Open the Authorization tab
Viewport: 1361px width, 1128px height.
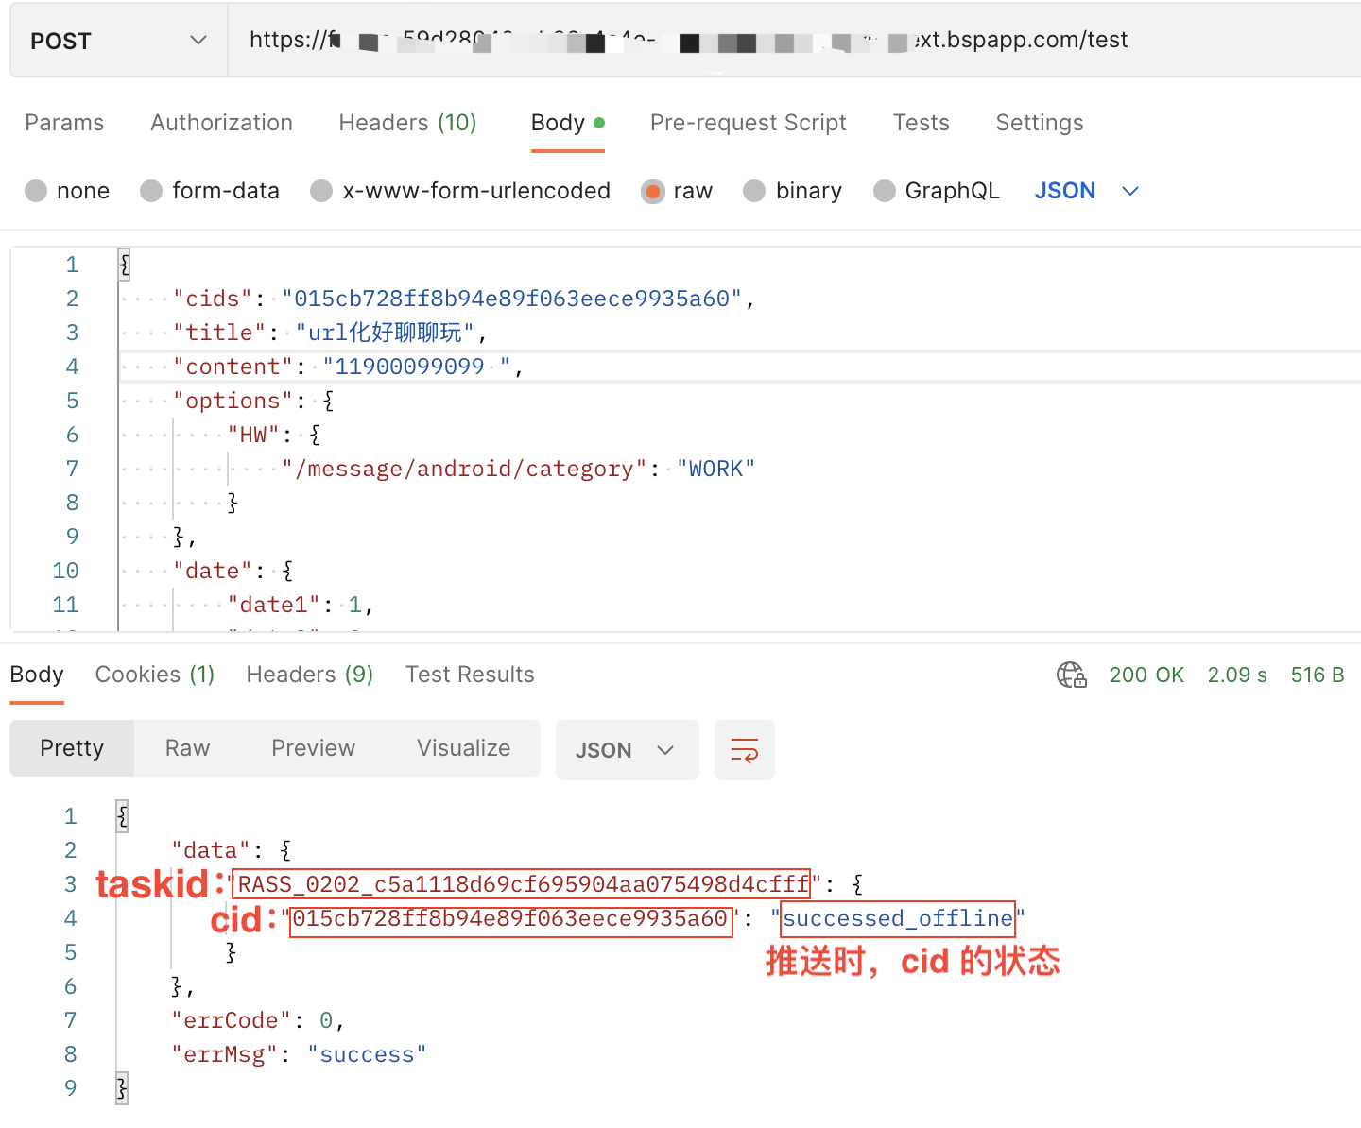point(221,123)
